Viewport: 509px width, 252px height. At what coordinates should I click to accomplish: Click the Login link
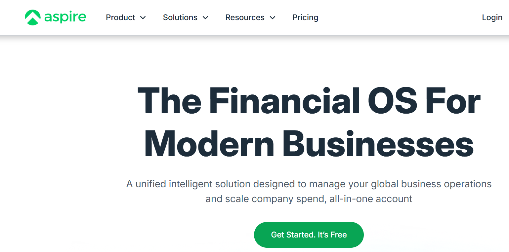[x=492, y=18]
